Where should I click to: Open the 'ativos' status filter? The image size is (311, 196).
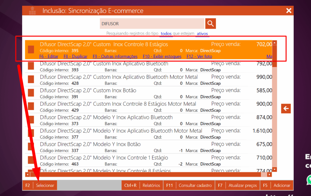[x=202, y=34]
